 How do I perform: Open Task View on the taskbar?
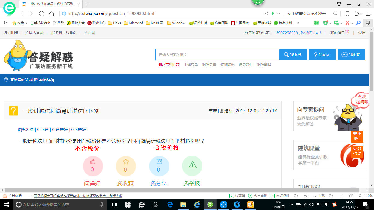(114, 205)
